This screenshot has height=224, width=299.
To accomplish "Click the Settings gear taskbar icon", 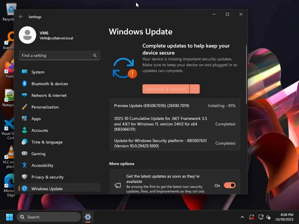I will 88,217.
